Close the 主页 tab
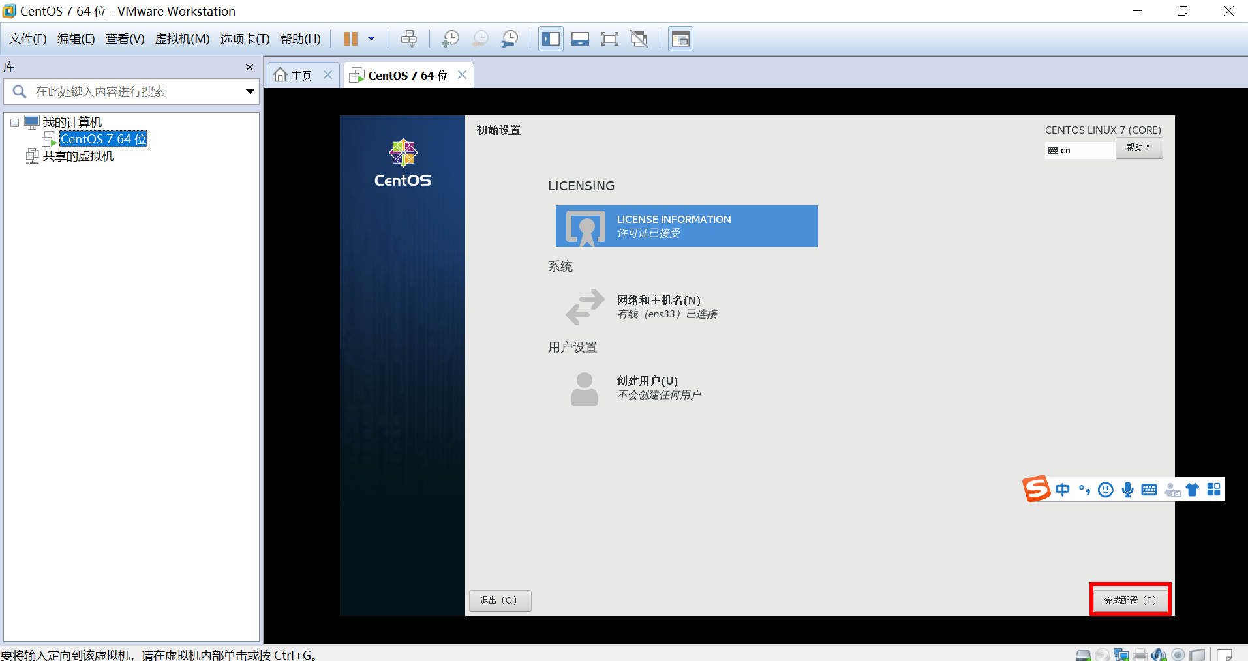 point(328,75)
